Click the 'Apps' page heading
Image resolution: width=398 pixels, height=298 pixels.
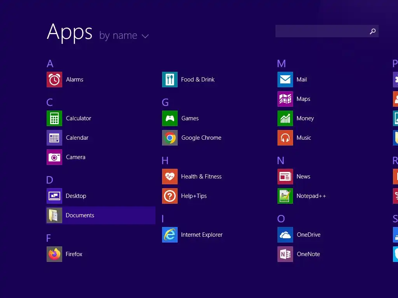pyautogui.click(x=70, y=33)
